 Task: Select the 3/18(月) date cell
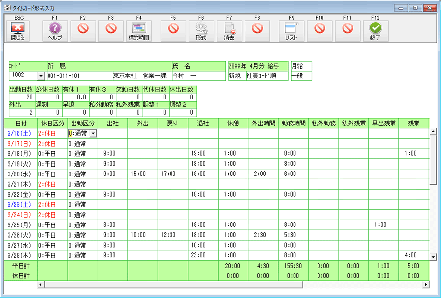pyautogui.click(x=20, y=153)
